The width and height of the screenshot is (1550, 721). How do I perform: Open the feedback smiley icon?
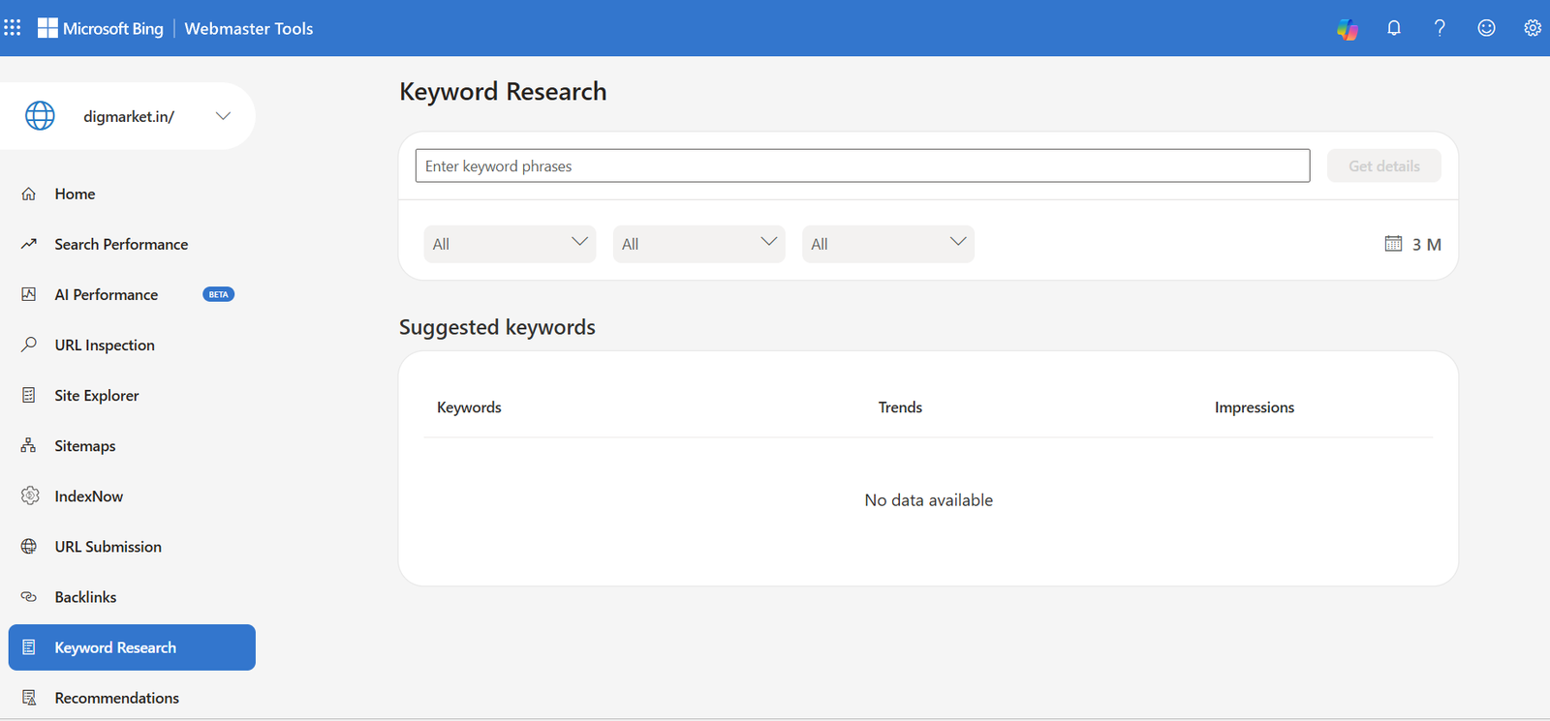[1486, 28]
